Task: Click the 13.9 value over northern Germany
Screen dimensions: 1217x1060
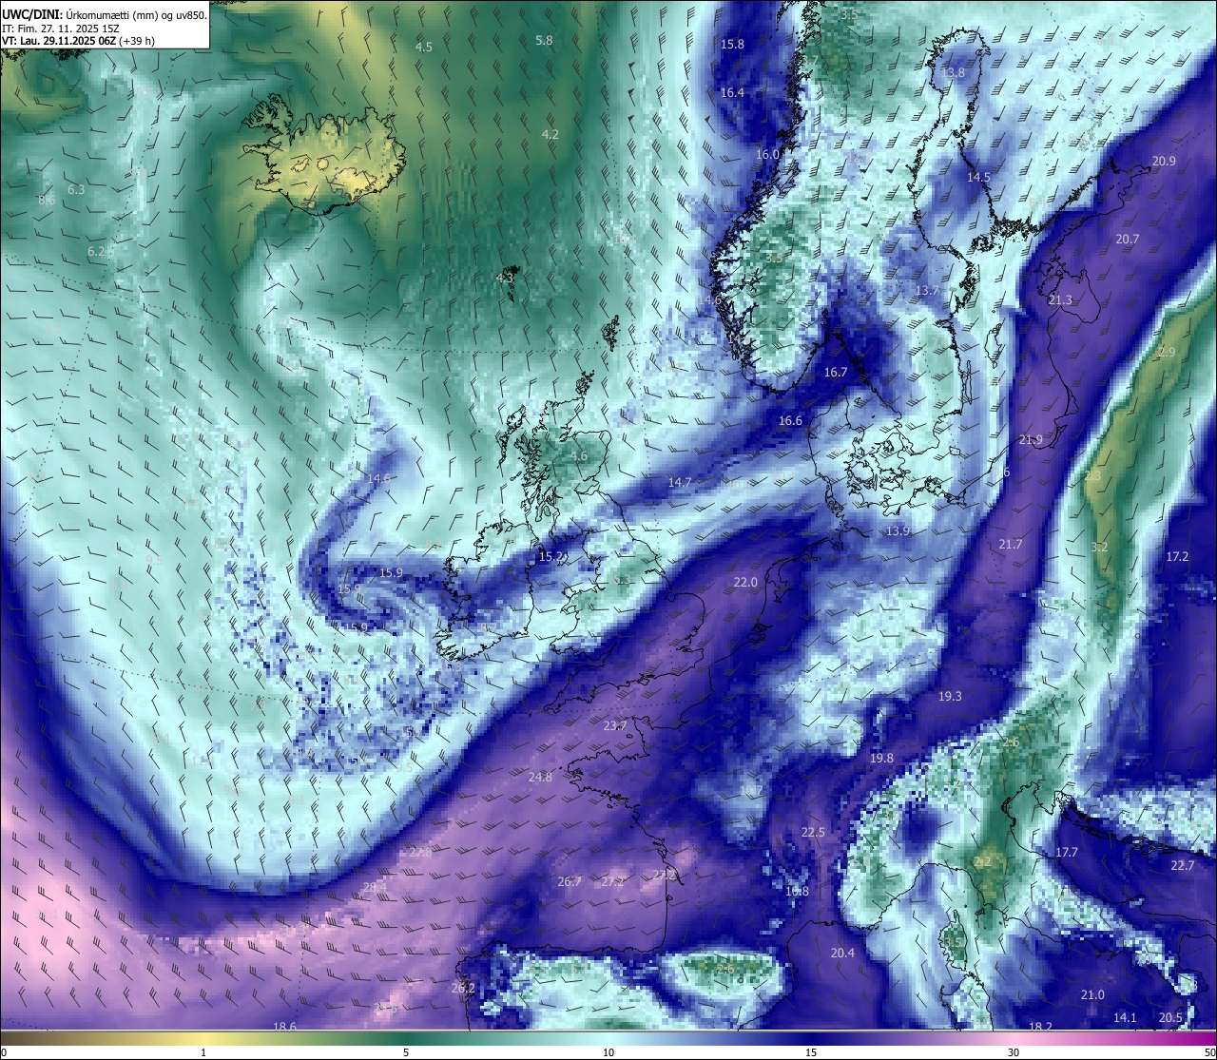Action: click(x=898, y=530)
